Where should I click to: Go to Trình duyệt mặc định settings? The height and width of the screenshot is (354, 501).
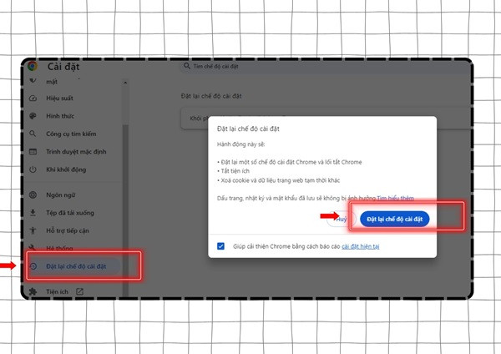76,152
